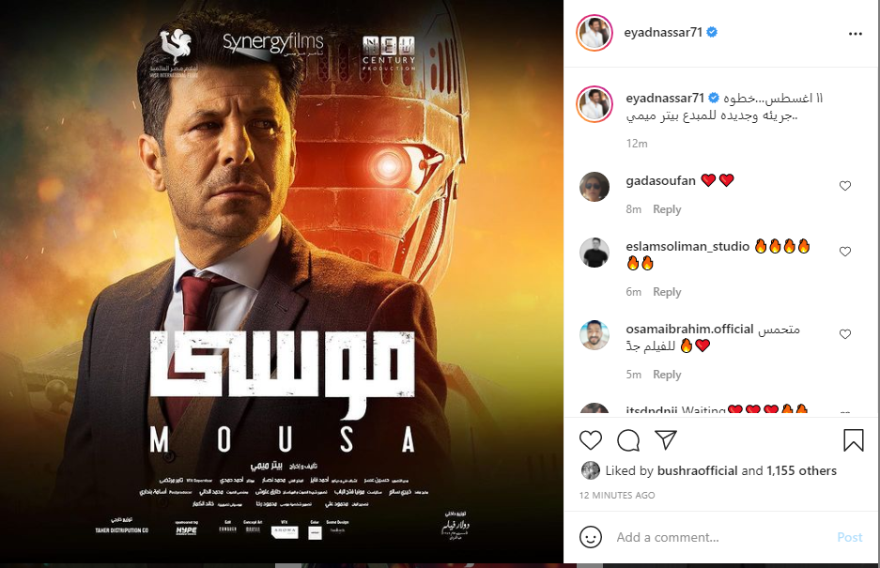Share post via paper plane icon

pyautogui.click(x=666, y=440)
